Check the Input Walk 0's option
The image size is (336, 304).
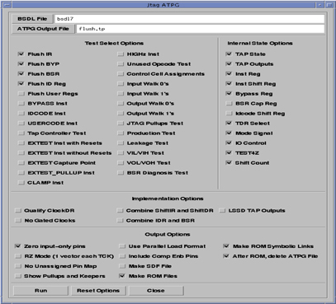tap(121, 84)
